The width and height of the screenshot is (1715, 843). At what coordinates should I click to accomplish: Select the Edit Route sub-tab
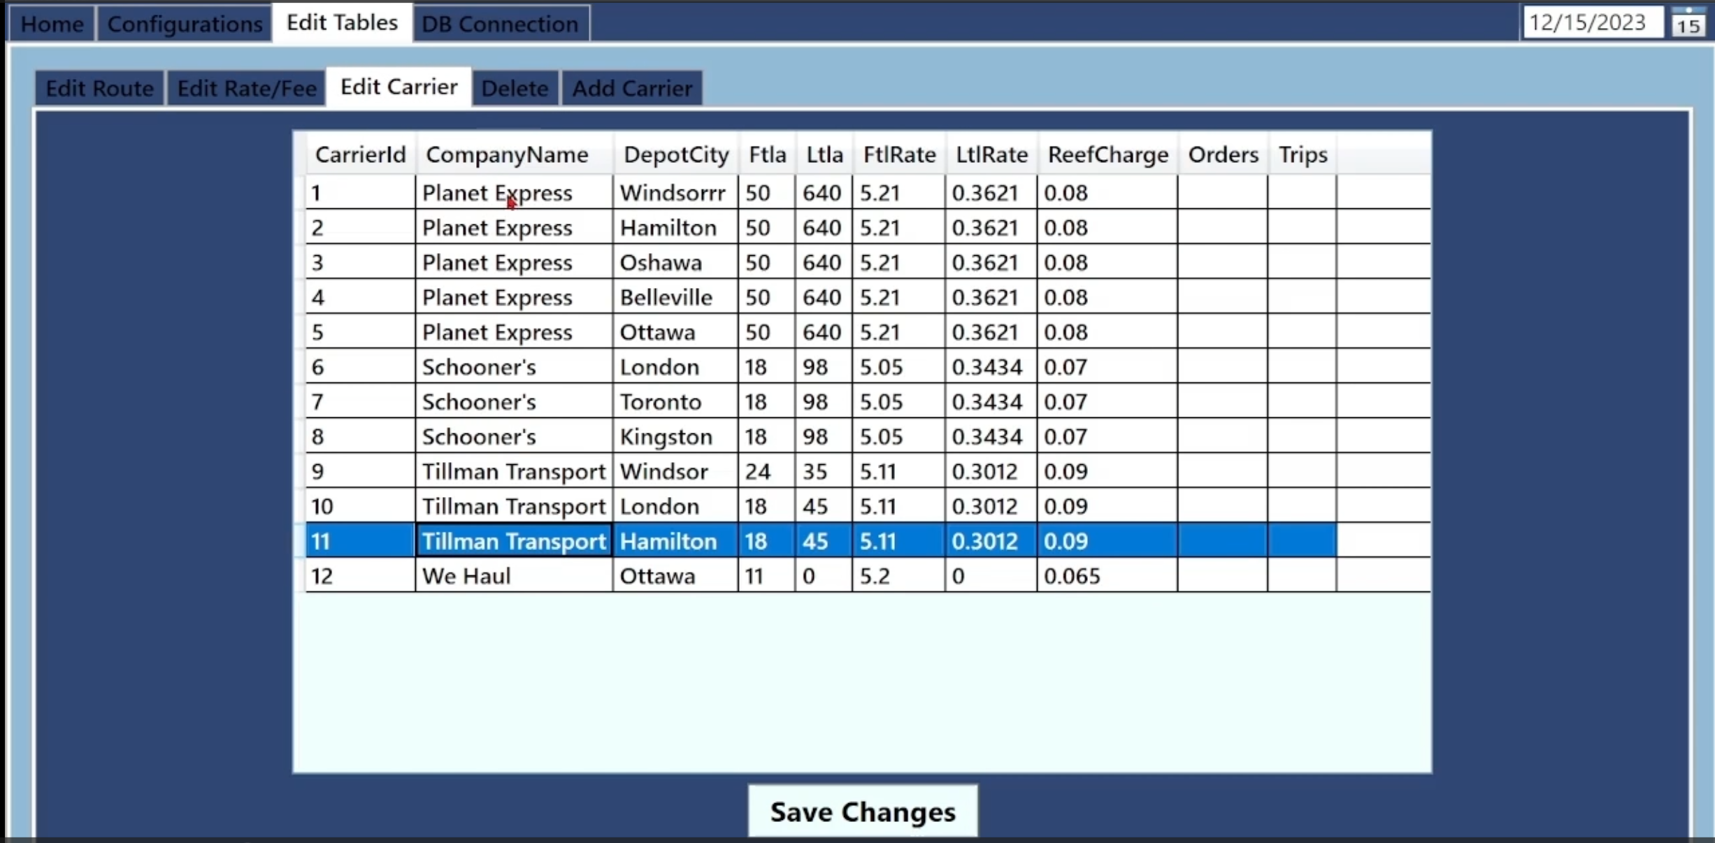tap(99, 89)
